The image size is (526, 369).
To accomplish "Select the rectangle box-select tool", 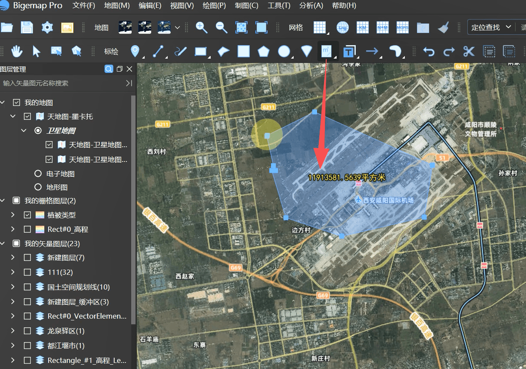I will (x=56, y=51).
